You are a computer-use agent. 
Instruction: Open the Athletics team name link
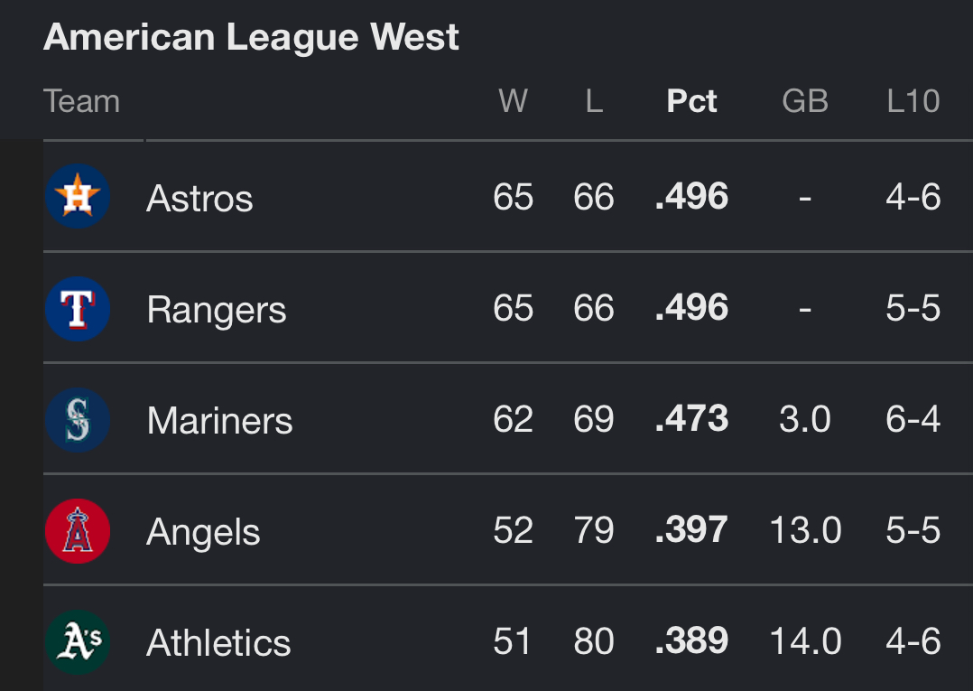tap(218, 642)
